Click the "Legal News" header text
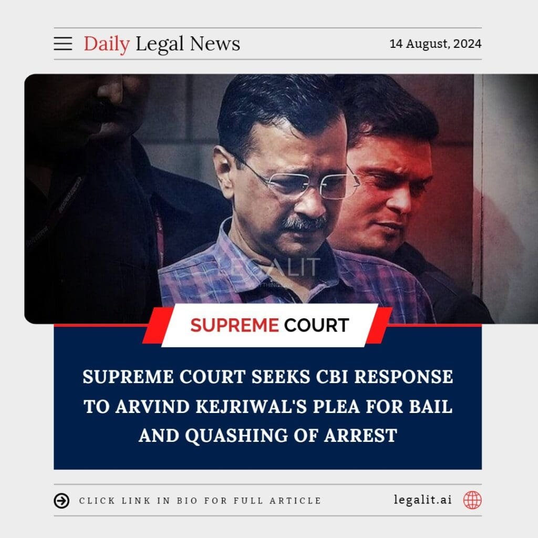The width and height of the screenshot is (538, 538). point(188,44)
